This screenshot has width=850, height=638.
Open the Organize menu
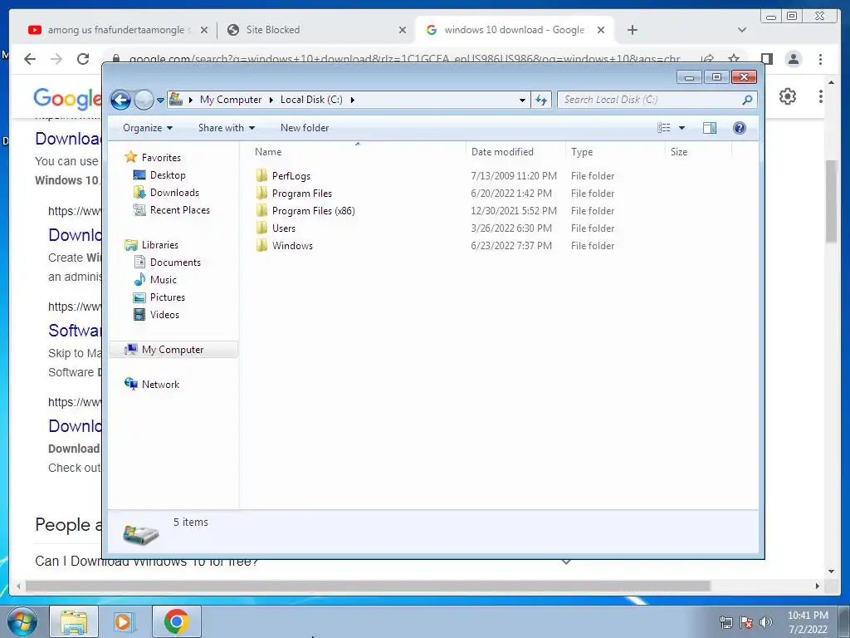(148, 128)
